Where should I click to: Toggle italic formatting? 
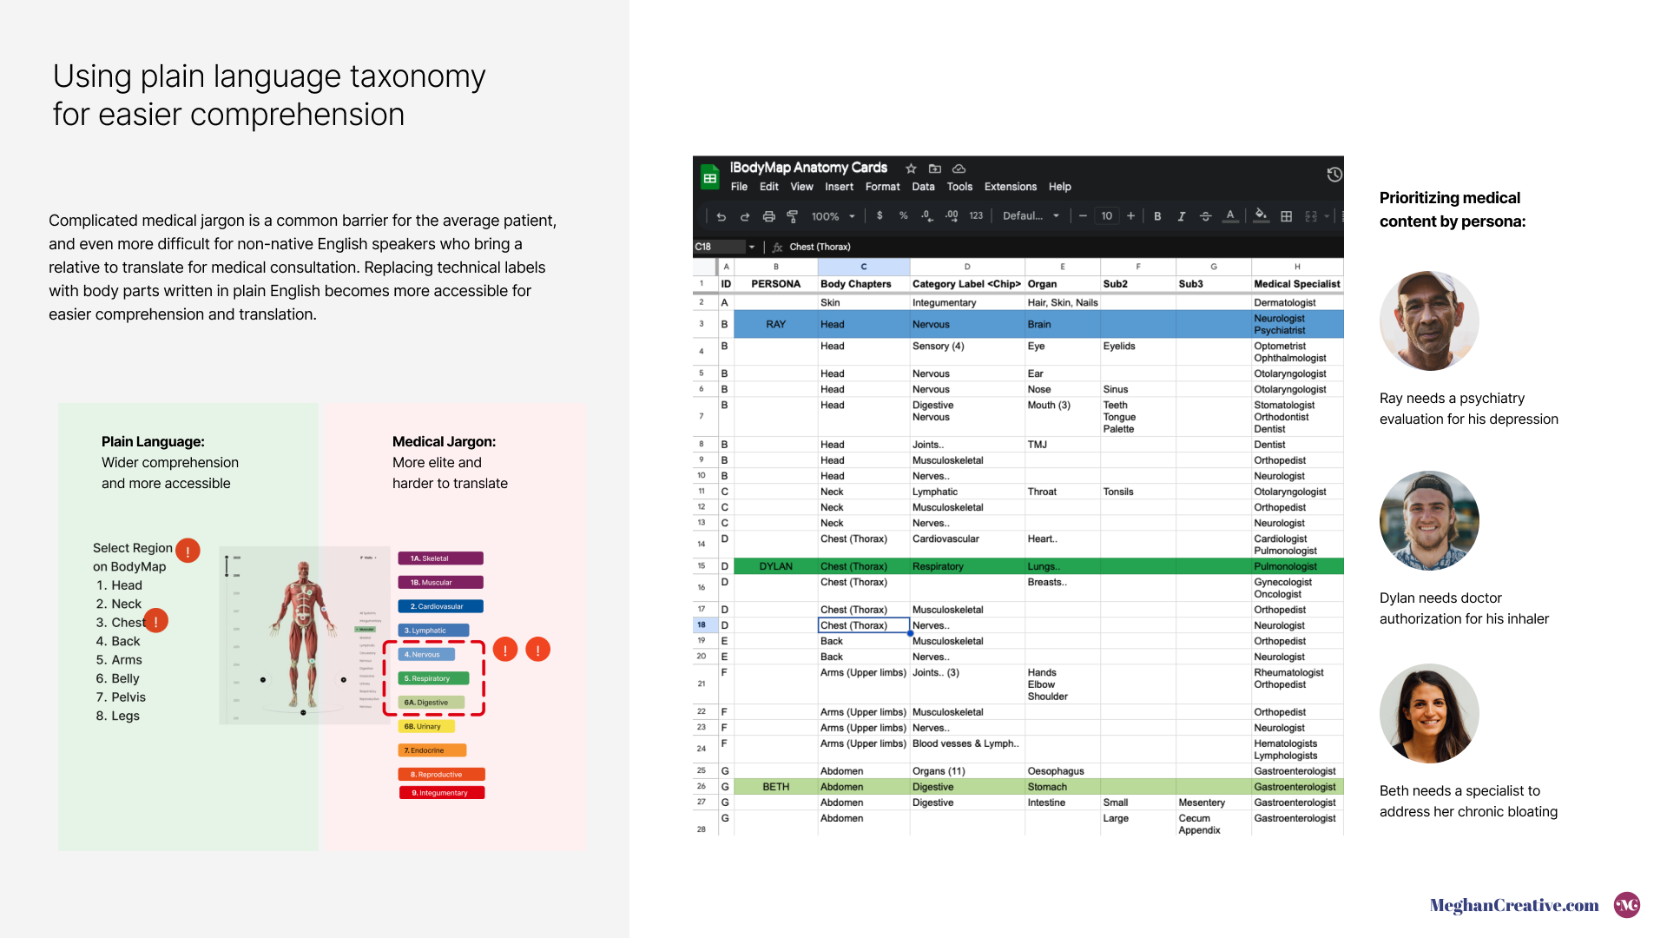(1181, 216)
